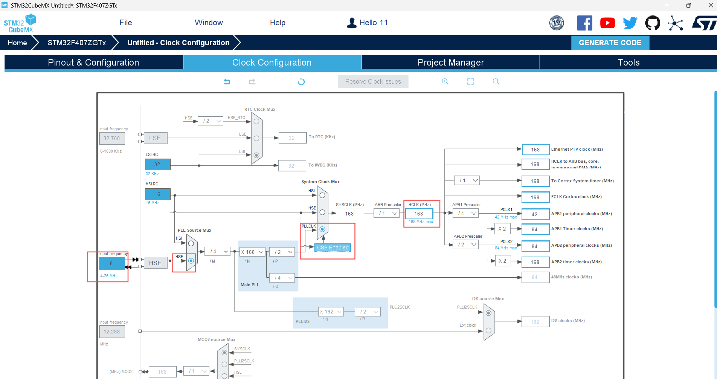Open the PLLI2S *N multiplier dropdown
This screenshot has height=379, width=717.
331,312
